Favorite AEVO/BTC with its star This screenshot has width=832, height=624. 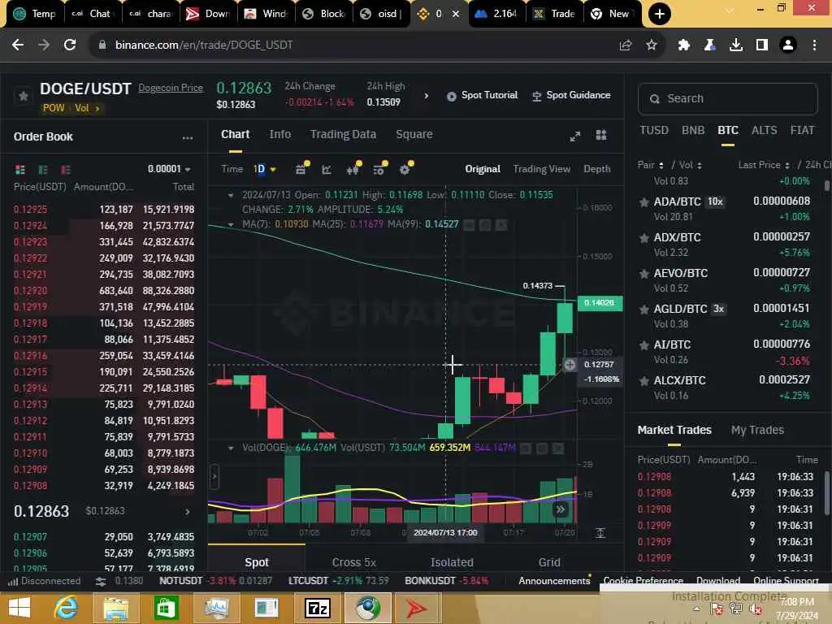[x=643, y=274]
